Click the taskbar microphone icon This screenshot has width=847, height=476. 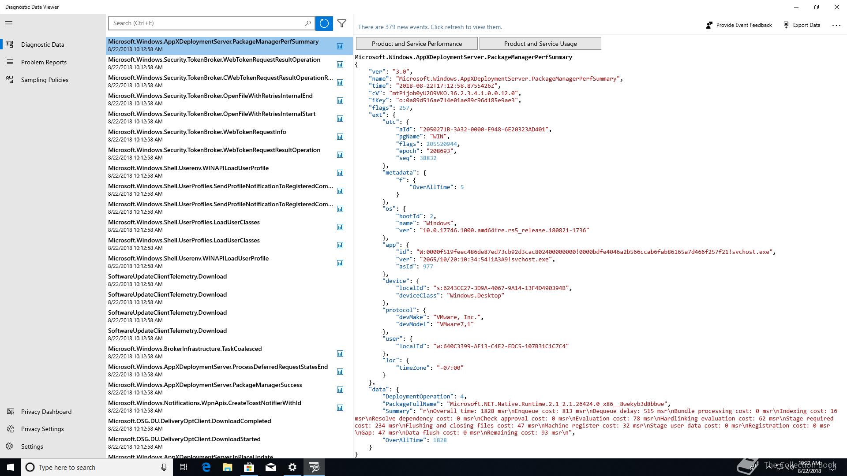164,467
